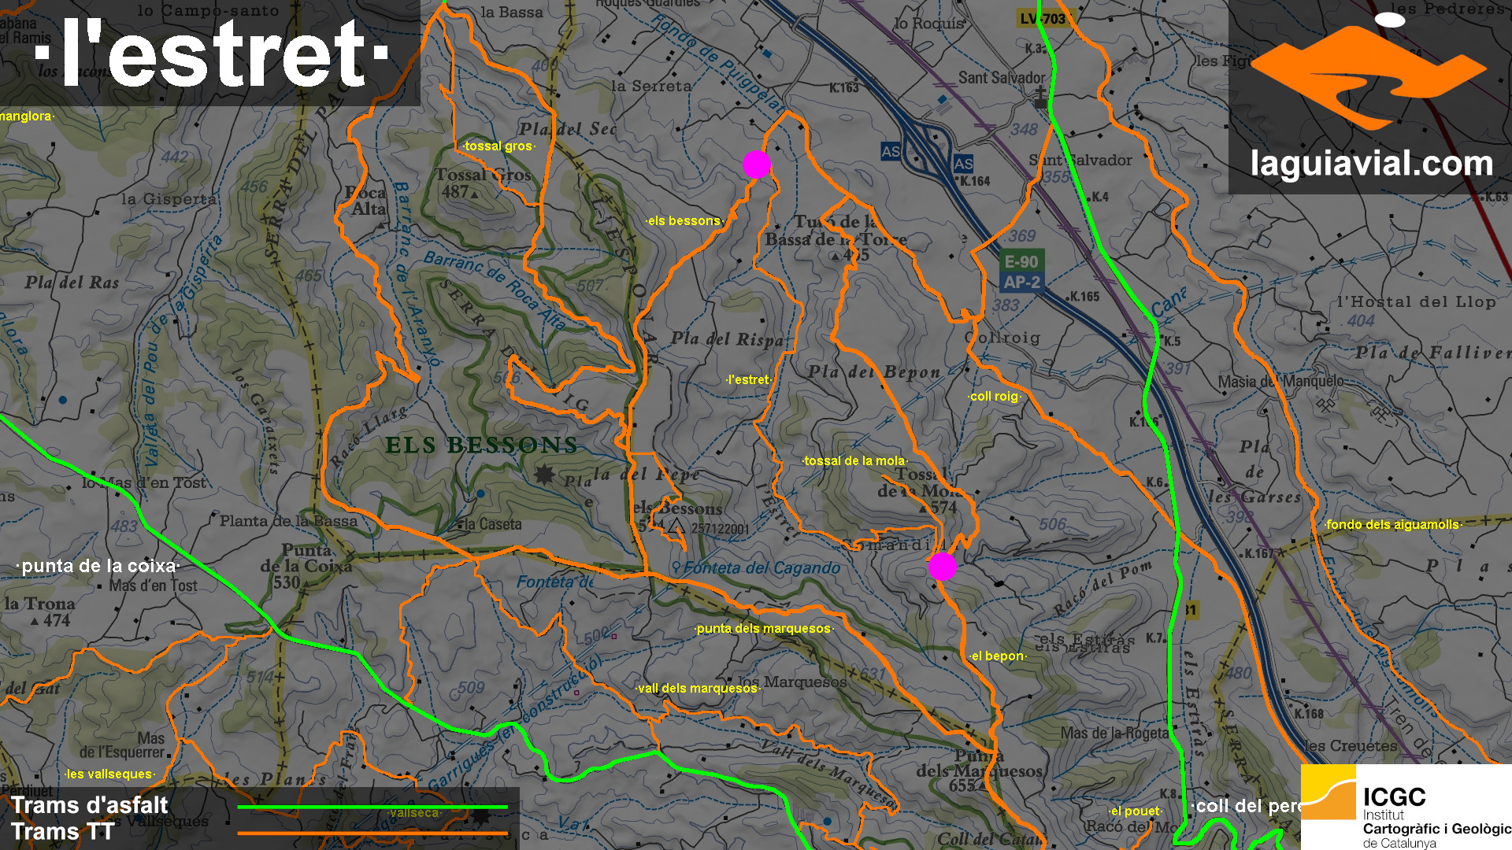Click the yellow 'punta dels marquesos' label
The width and height of the screenshot is (1512, 850).
point(763,628)
